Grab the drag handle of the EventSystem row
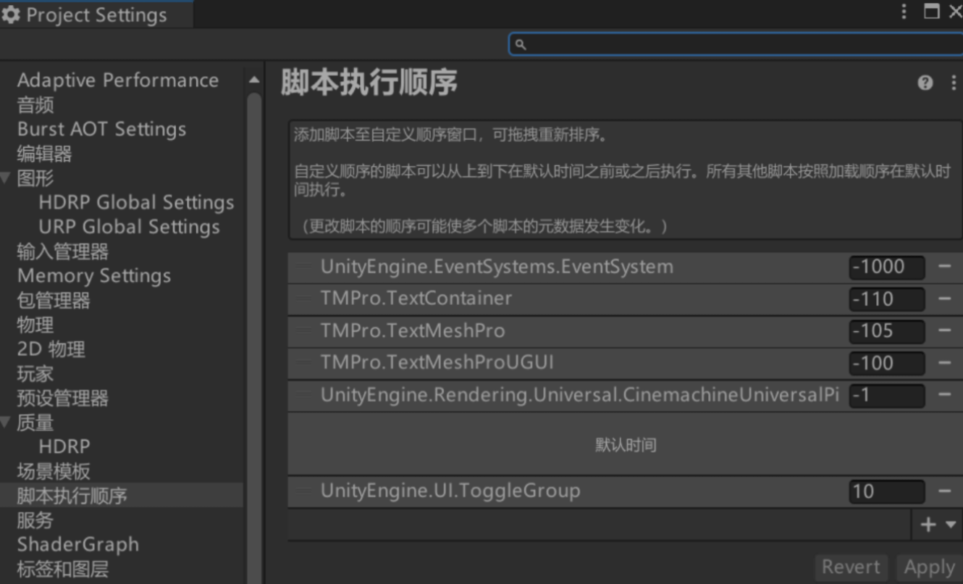This screenshot has height=584, width=963. (303, 267)
